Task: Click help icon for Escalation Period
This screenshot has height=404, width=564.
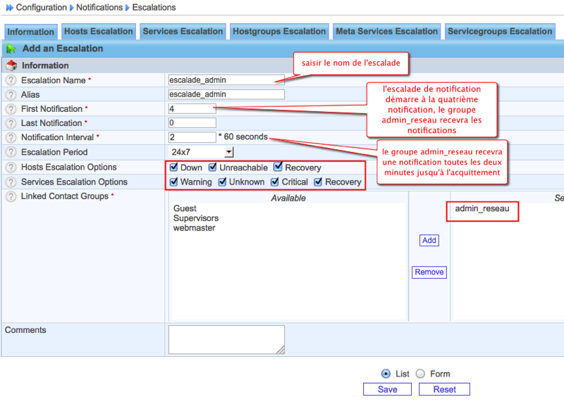Action: (x=11, y=153)
